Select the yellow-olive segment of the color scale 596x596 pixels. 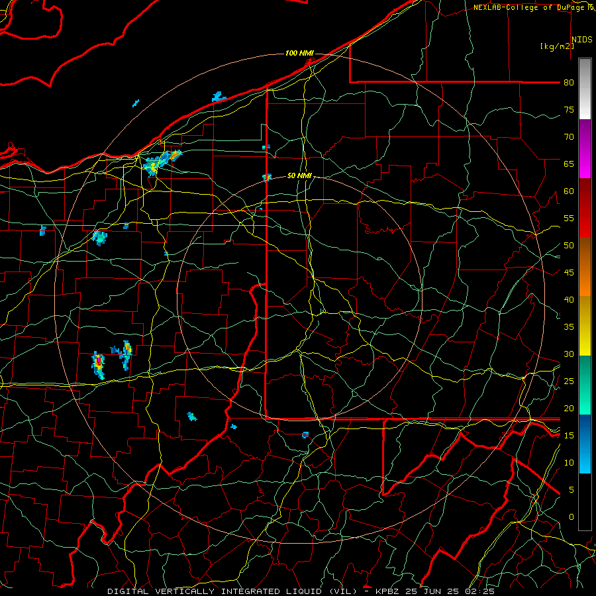pos(585,326)
